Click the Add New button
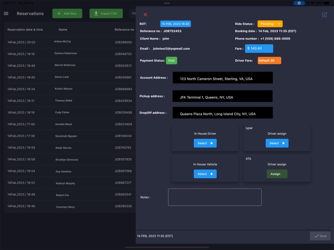 pos(67,13)
